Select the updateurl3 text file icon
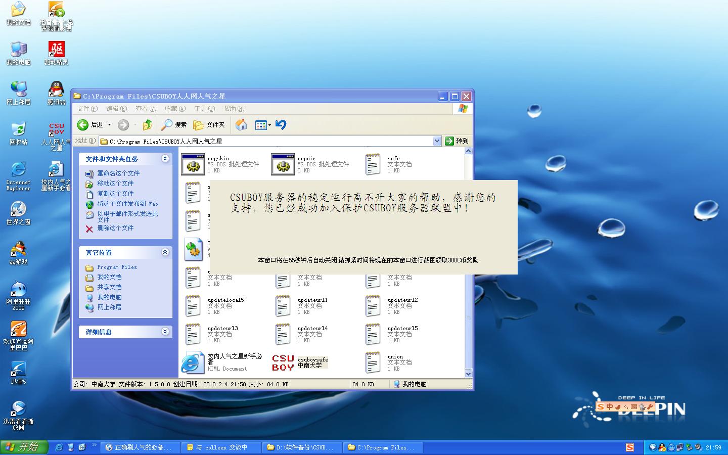The width and height of the screenshot is (728, 455). pos(193,334)
